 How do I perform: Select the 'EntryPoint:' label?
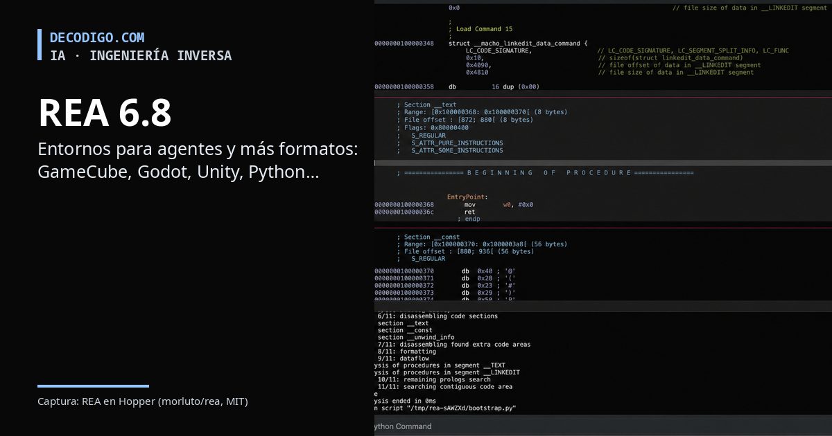467,197
